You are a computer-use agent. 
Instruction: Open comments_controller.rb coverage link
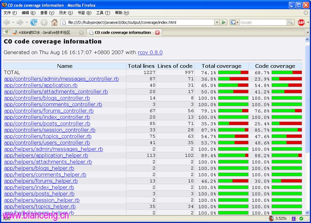53,104
